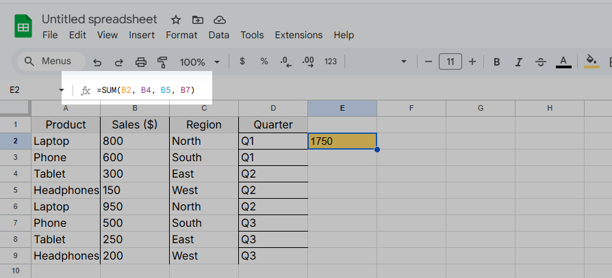
Task: Check the cloud document status icon
Action: [x=220, y=20]
